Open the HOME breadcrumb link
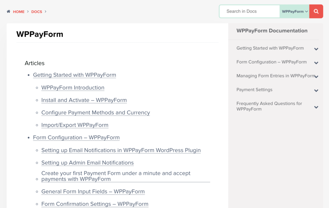 (19, 12)
